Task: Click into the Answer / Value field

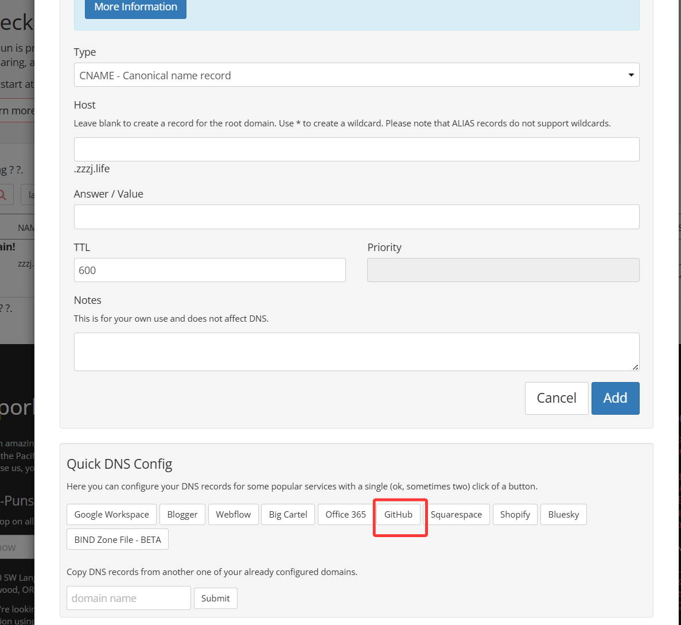Action: coord(357,217)
